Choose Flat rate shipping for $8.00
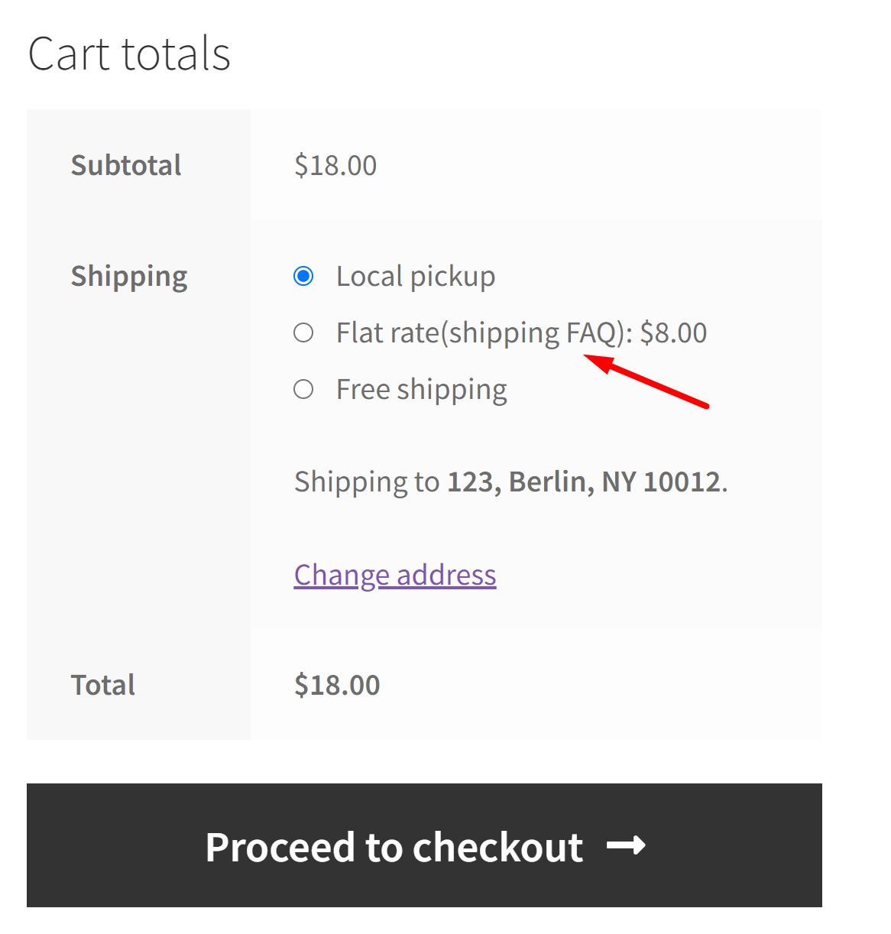The height and width of the screenshot is (934, 891). (x=303, y=332)
